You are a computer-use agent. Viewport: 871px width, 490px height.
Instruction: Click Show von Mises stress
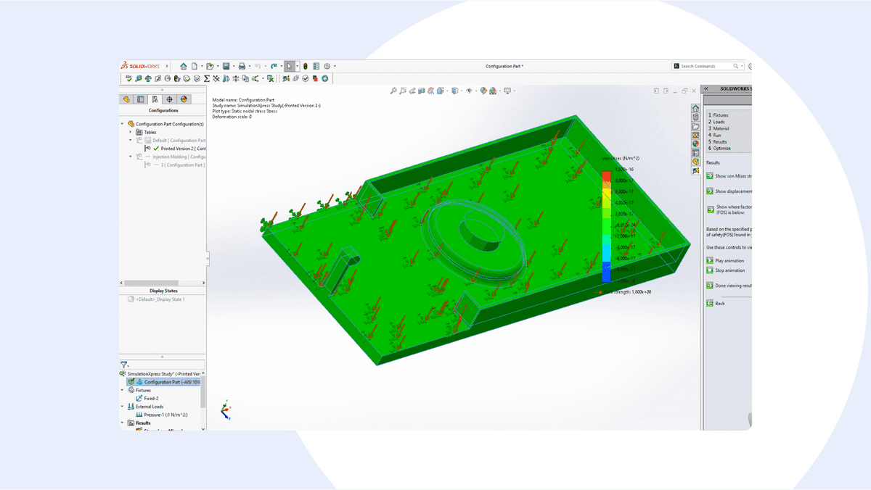click(x=729, y=176)
